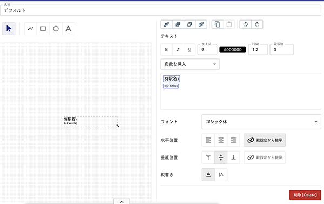
Task: Select vertical writing mode
Action: point(221,175)
